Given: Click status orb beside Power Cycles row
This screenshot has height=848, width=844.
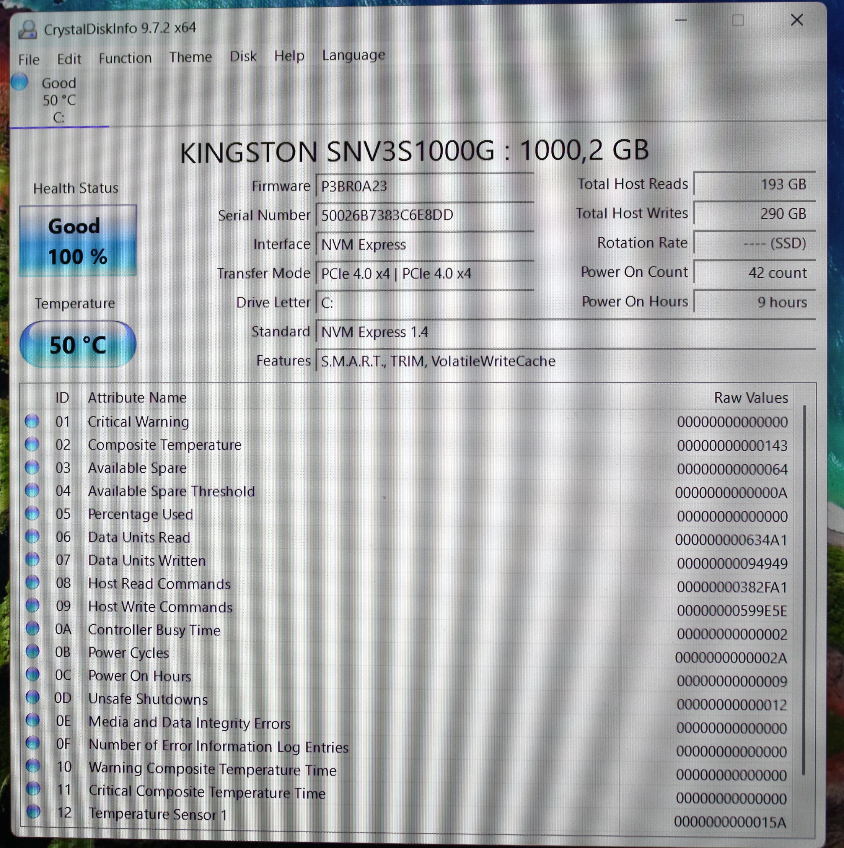Looking at the screenshot, I should (32, 651).
